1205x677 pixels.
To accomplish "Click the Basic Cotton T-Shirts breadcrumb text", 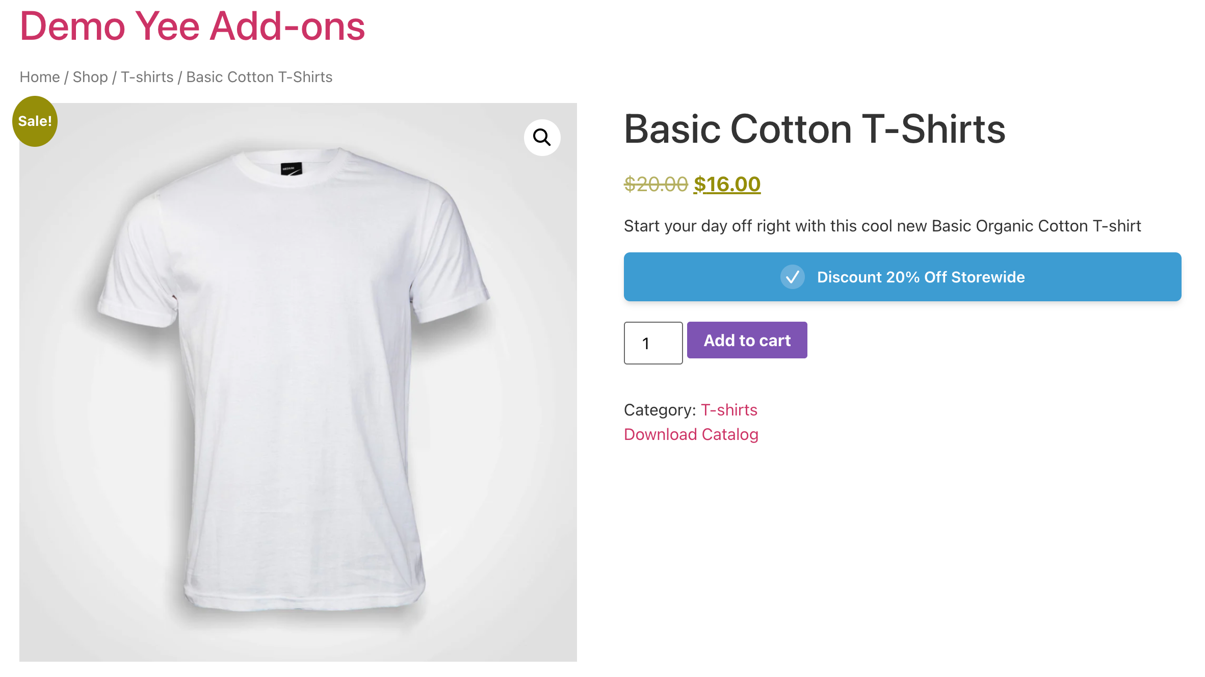I will [x=259, y=77].
